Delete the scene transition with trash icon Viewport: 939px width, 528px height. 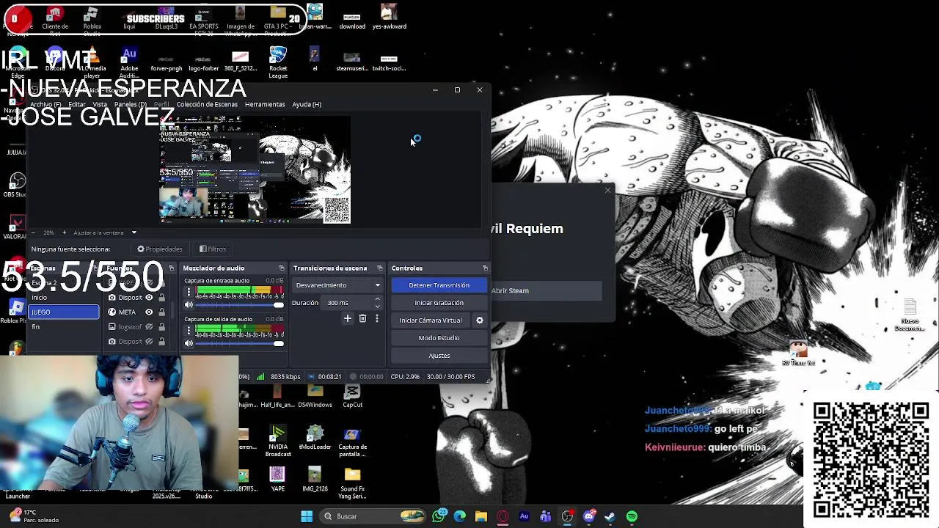coord(362,318)
